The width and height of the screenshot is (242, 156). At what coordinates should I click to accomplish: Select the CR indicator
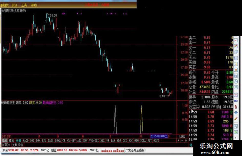tap(64, 141)
